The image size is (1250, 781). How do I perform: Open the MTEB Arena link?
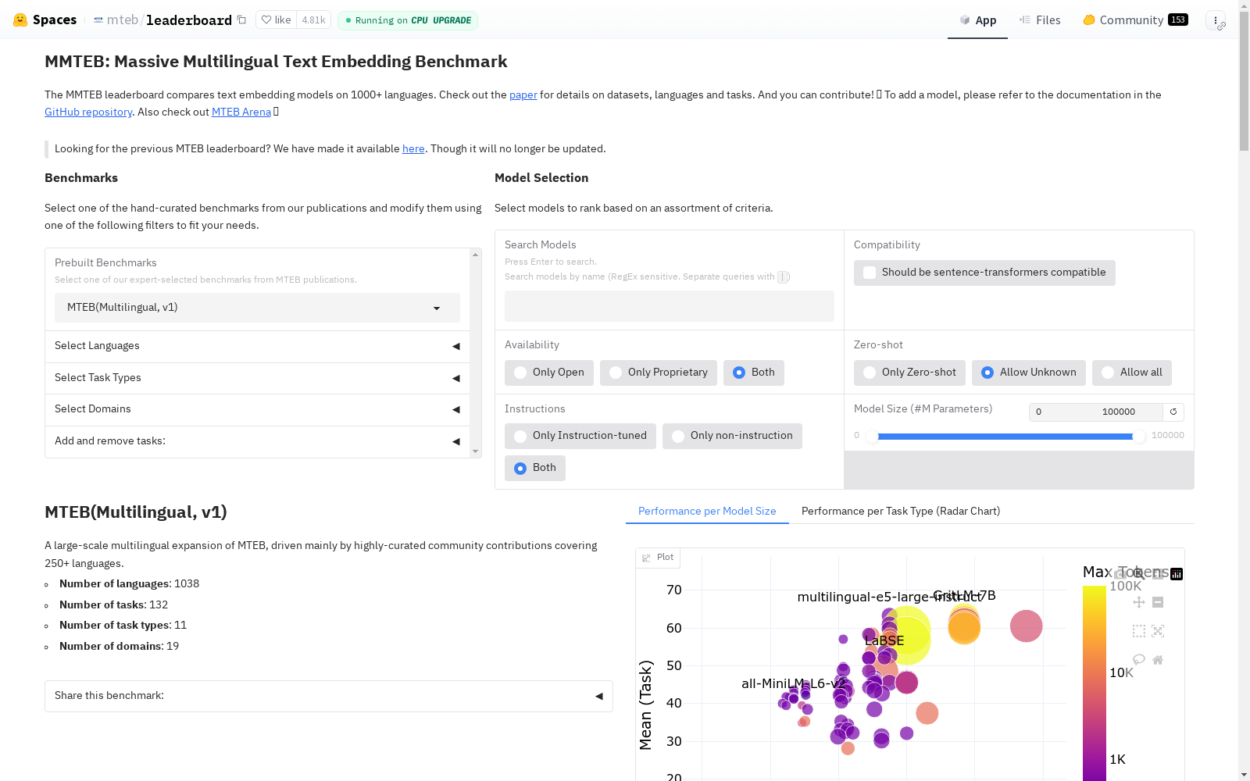[x=241, y=112]
